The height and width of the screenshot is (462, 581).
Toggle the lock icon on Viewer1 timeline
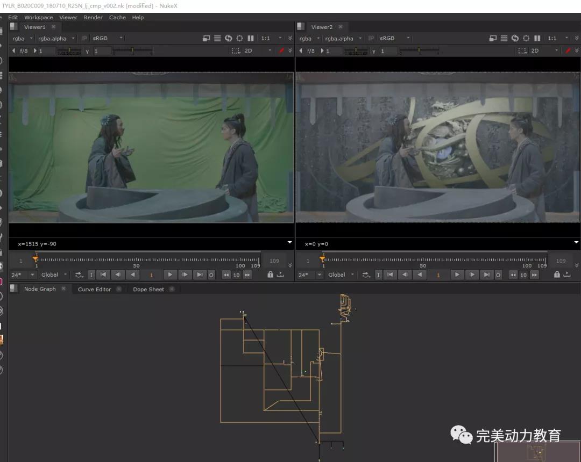point(270,275)
